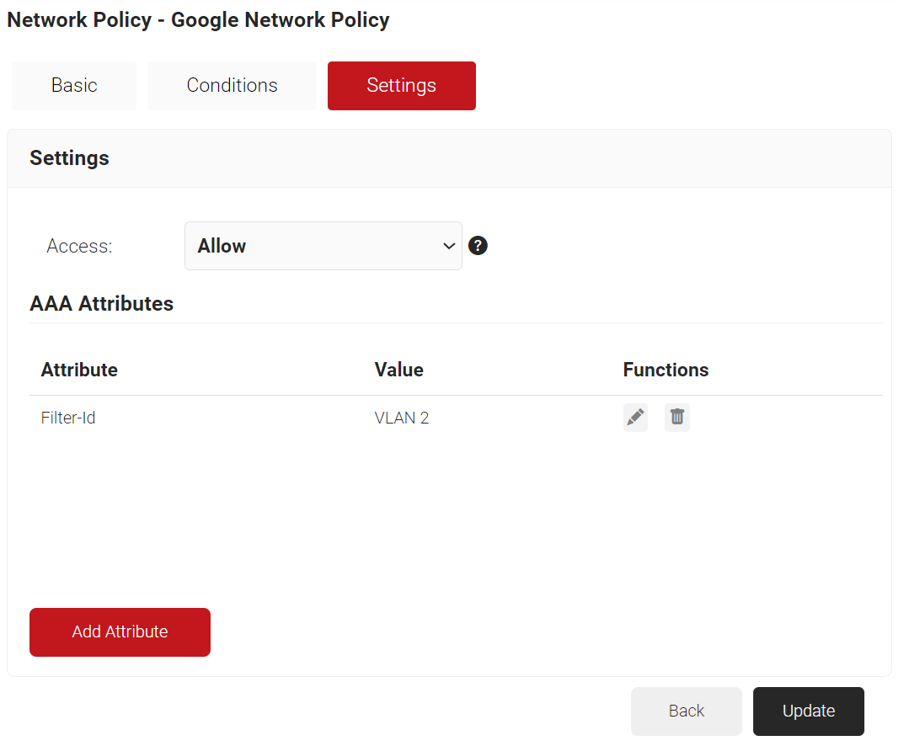Image resolution: width=898 pixels, height=746 pixels.
Task: Click the VLAN 2 value cell
Action: coord(401,418)
